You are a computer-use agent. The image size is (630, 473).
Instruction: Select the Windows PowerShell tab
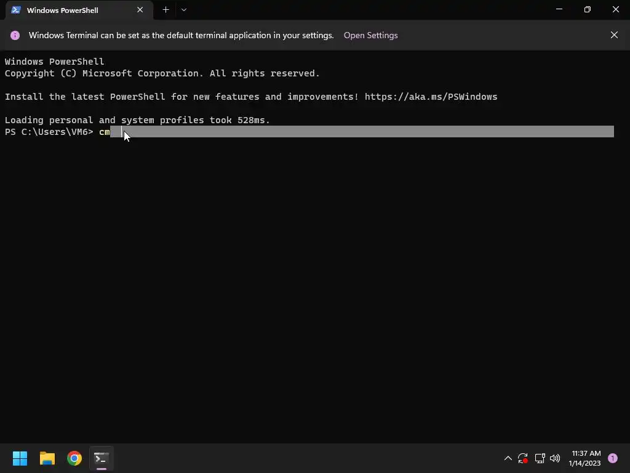[79, 10]
